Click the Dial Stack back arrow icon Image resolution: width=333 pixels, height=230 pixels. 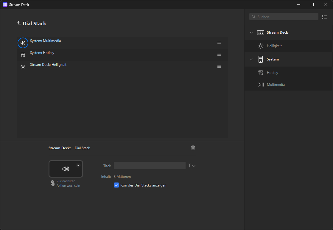[19, 23]
